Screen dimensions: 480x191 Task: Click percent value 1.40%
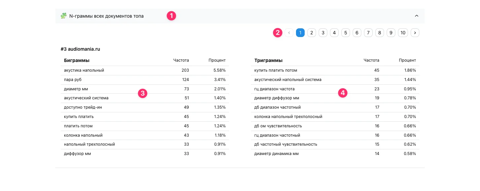point(219,98)
